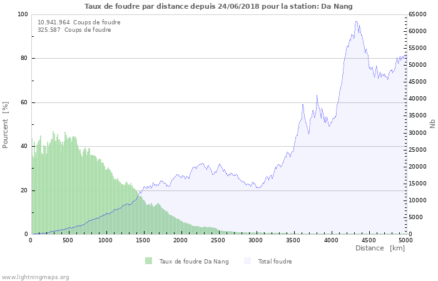Viewport: 438px width, 281px height.
Task: Click the '10.941.964 Coups de foudre' text
Action: [x=79, y=22]
